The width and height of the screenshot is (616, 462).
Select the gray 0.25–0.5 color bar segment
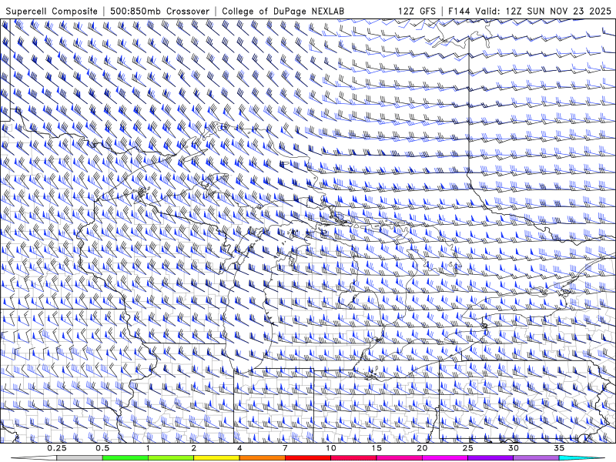coord(79,458)
